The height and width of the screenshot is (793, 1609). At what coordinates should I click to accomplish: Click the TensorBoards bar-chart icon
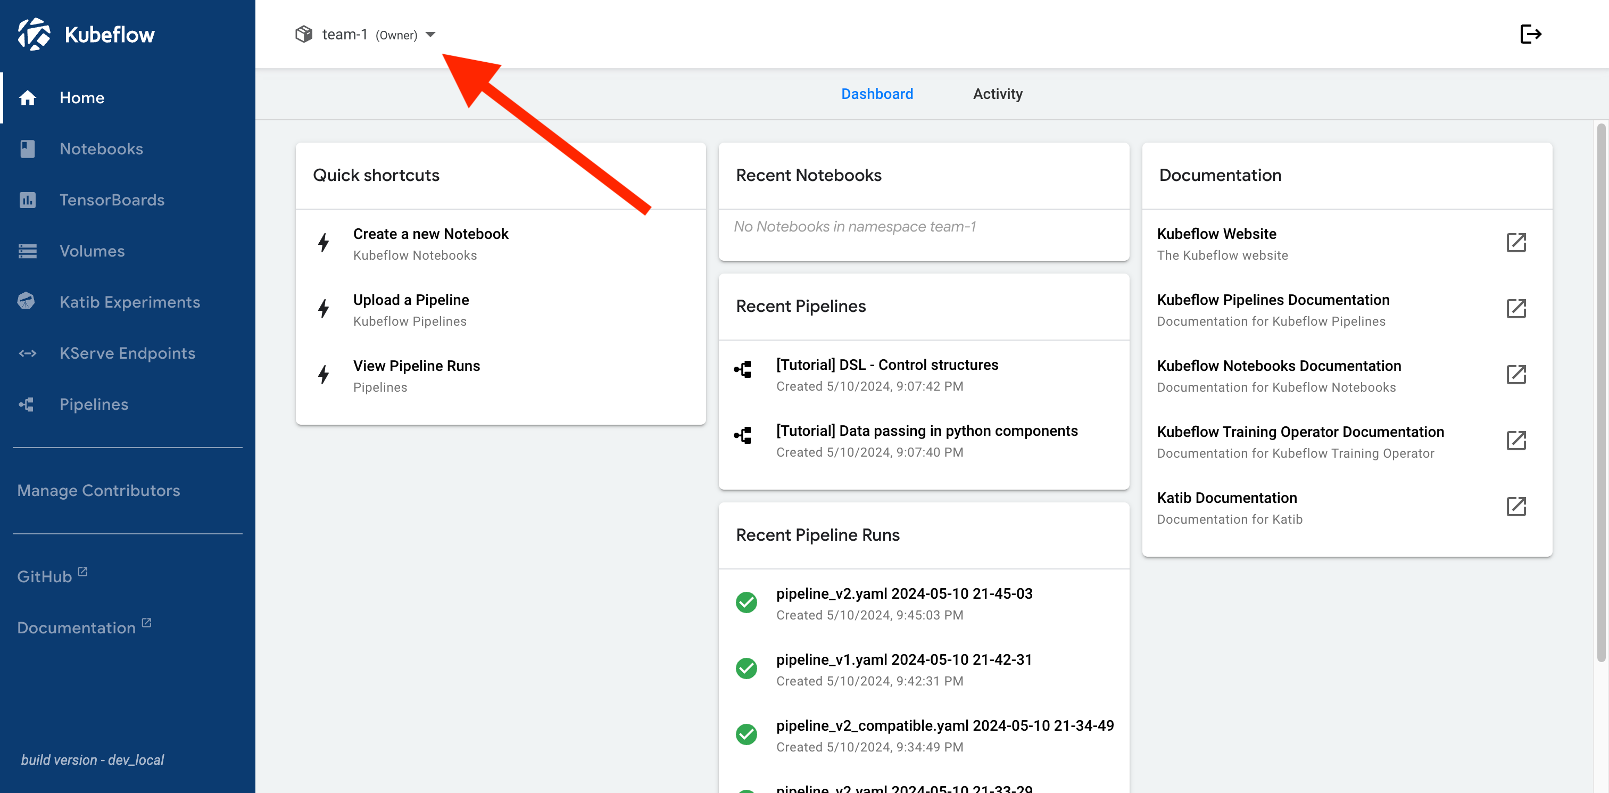pos(28,200)
